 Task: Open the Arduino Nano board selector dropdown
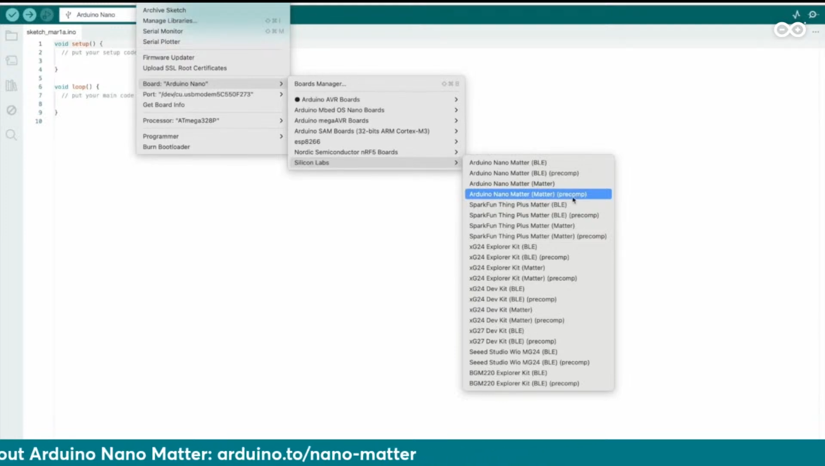(98, 15)
